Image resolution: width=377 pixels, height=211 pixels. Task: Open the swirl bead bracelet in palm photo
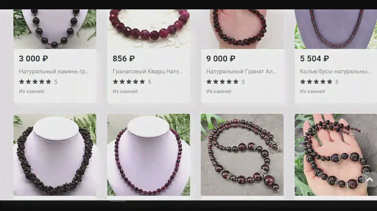[x=336, y=155]
